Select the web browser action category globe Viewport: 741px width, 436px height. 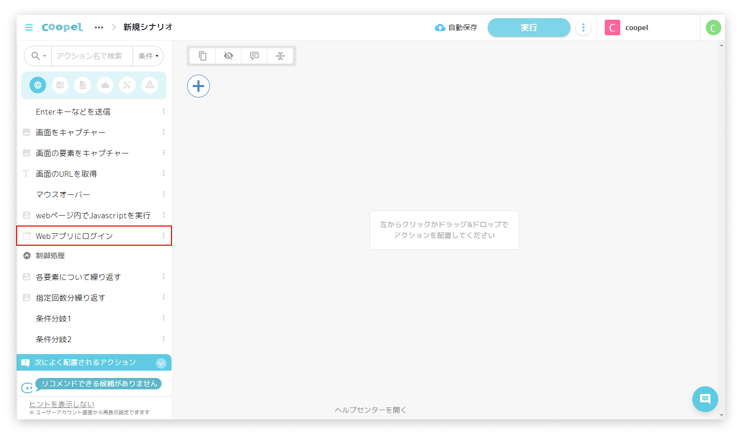point(38,85)
